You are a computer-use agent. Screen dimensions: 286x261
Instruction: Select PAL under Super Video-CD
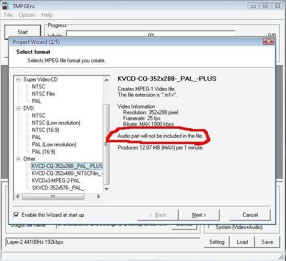coord(37,101)
